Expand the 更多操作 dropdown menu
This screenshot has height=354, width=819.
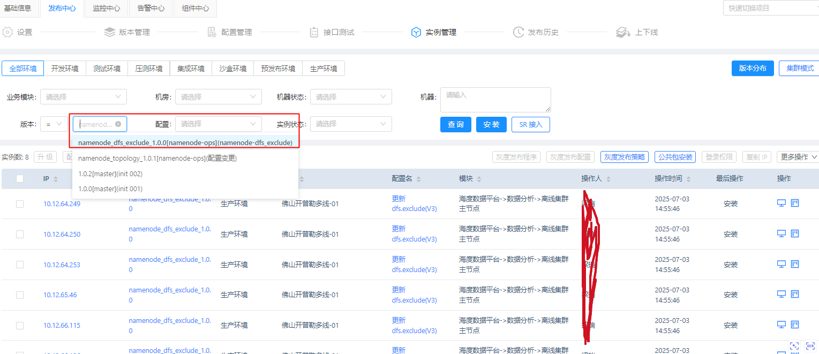(798, 157)
